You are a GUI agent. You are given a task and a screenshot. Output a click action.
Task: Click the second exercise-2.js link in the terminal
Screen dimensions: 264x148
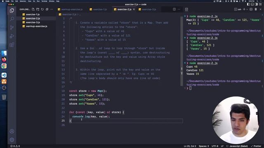point(207,38)
